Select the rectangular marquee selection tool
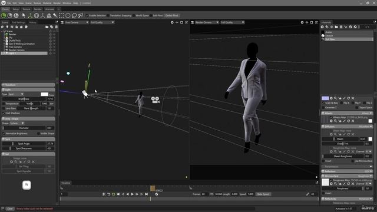 61,16
